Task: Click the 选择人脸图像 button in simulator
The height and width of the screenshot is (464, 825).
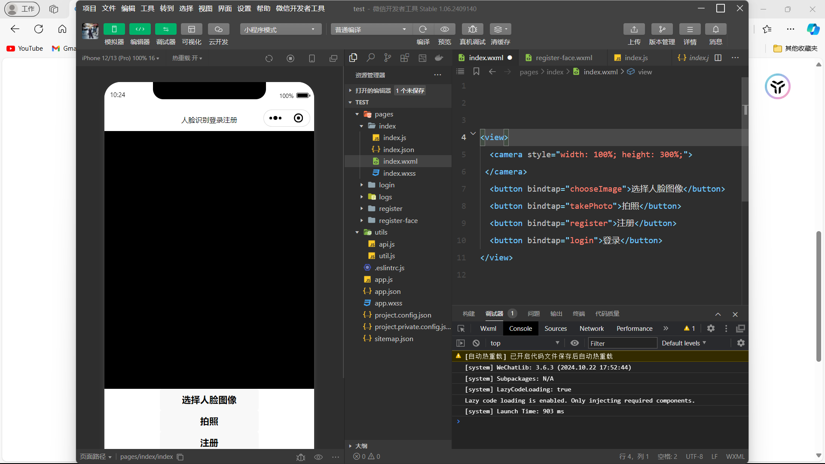Action: tap(209, 400)
